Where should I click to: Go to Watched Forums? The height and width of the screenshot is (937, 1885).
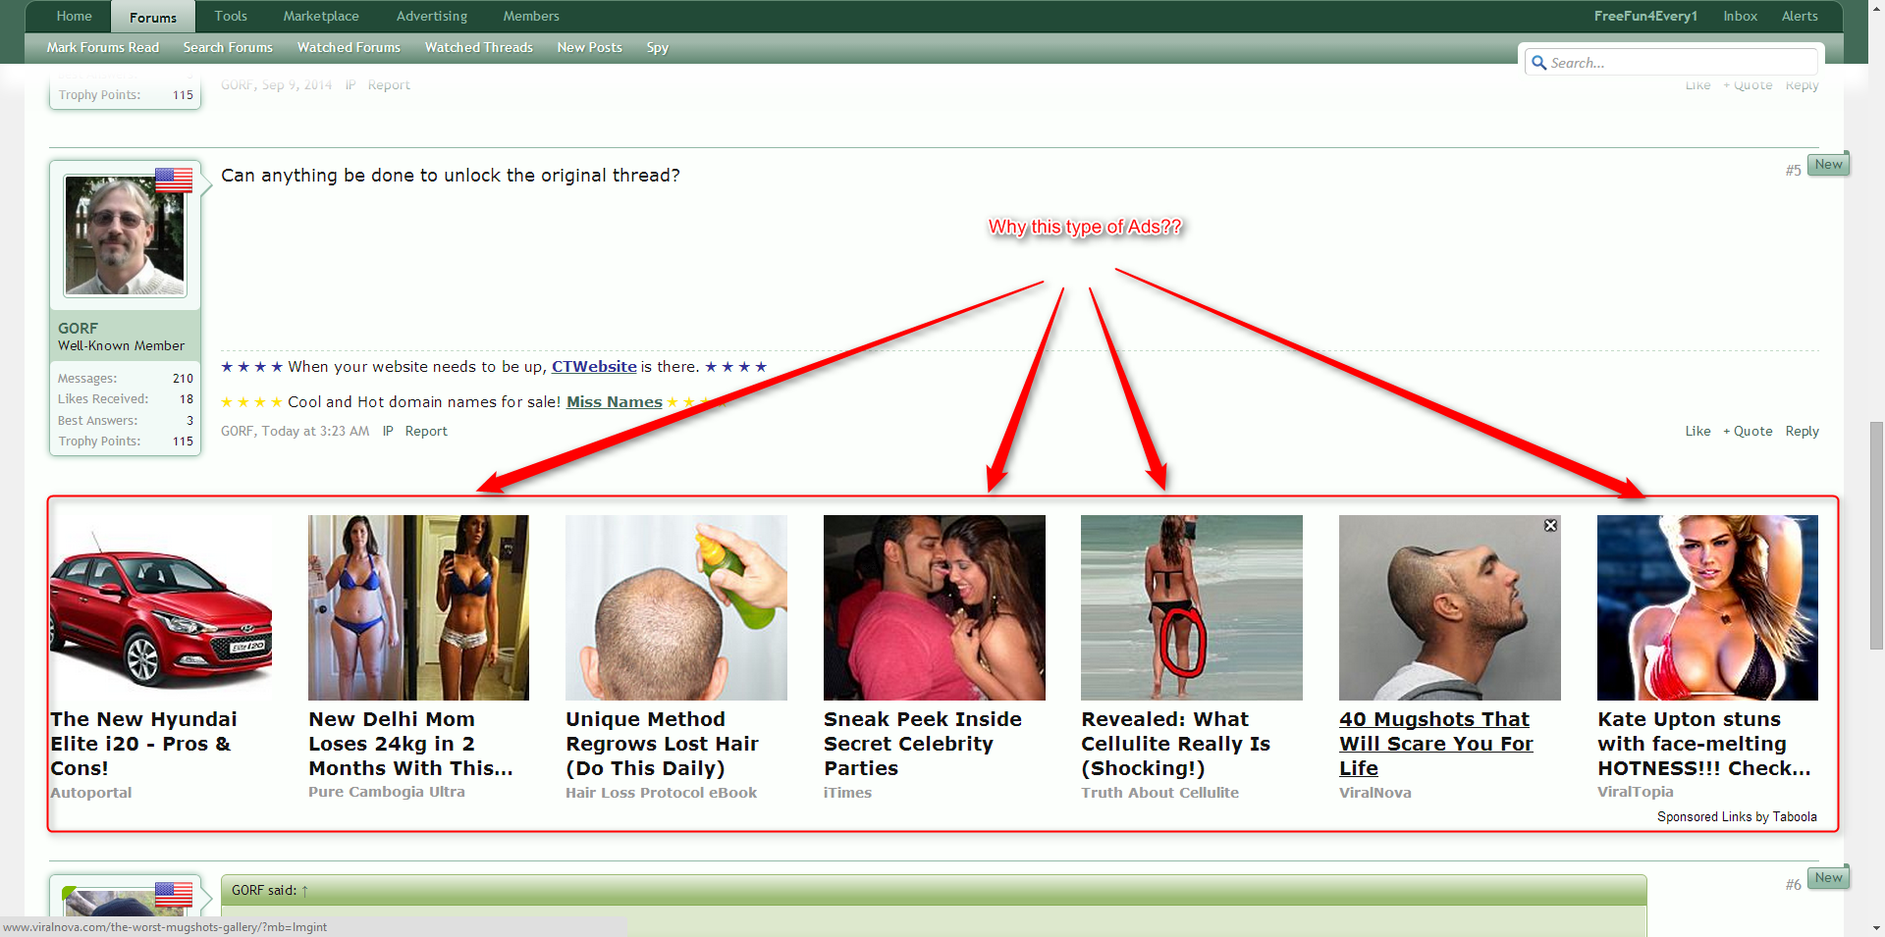click(349, 47)
